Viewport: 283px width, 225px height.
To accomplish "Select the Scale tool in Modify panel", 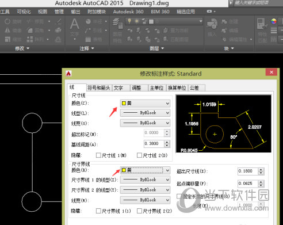I will click(7, 39).
